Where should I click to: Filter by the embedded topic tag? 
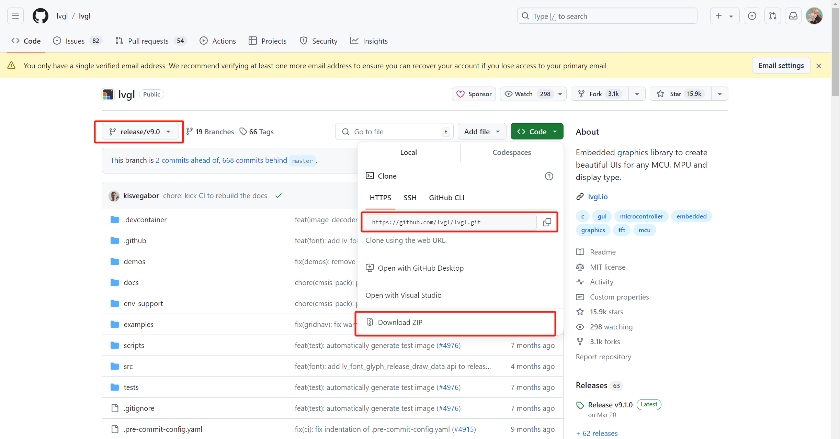(x=691, y=216)
